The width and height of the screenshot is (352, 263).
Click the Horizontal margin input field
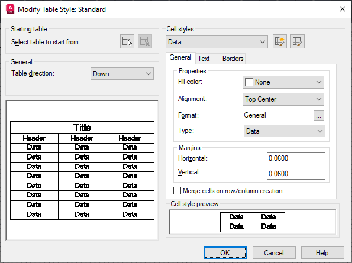pos(296,158)
